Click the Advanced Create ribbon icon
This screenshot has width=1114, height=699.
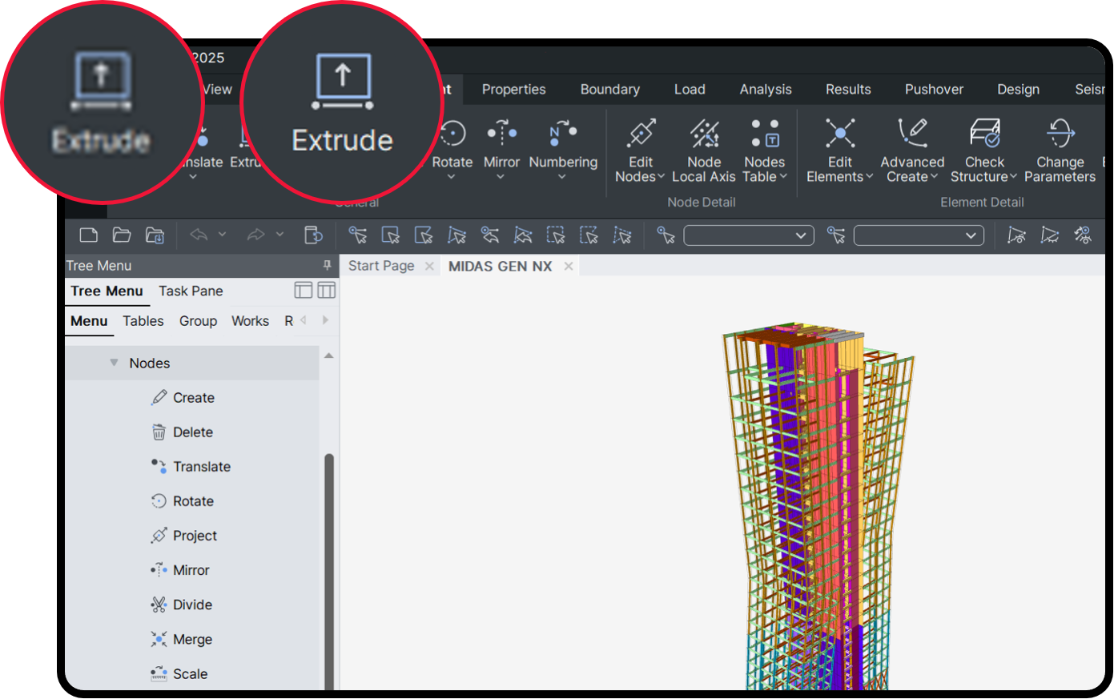(912, 133)
